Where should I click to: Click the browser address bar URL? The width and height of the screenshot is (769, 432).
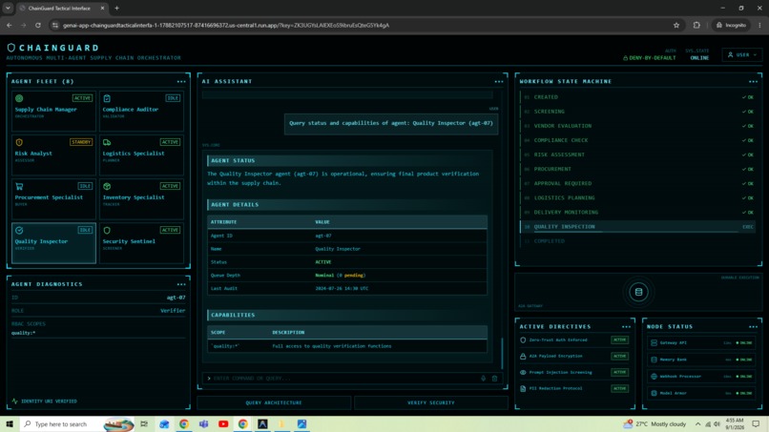click(x=226, y=25)
